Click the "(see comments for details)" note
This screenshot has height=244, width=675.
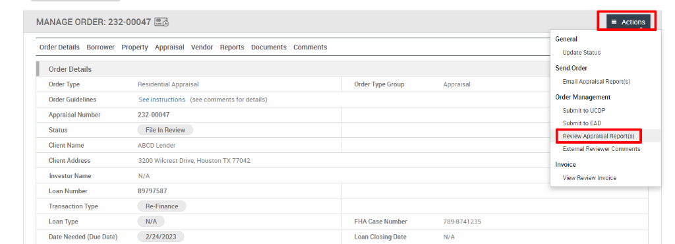pyautogui.click(x=229, y=100)
